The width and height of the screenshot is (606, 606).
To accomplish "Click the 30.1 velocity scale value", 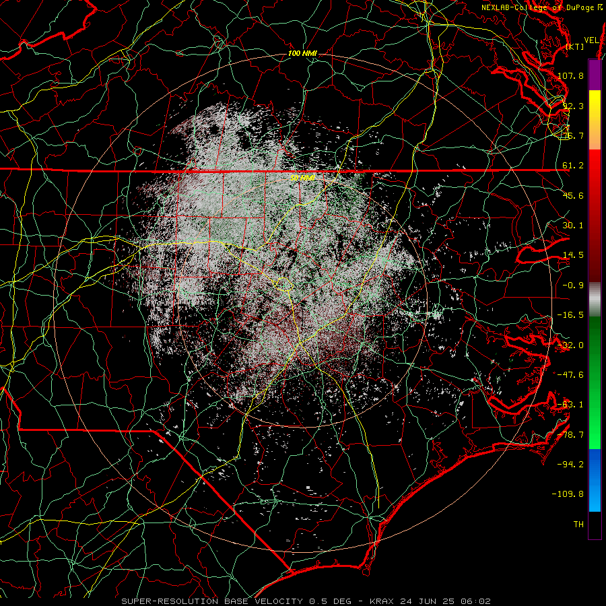I will (573, 226).
